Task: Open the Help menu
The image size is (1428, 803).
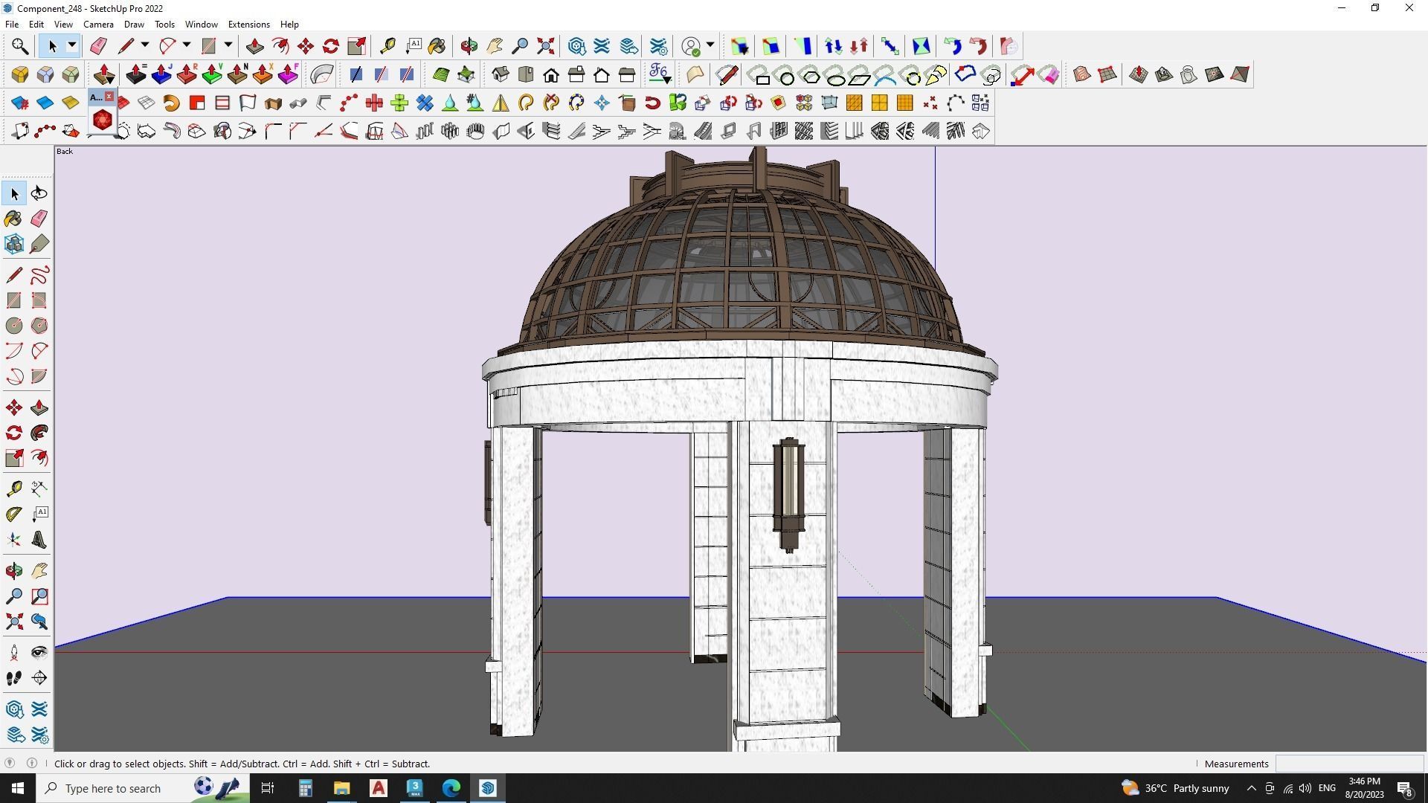Action: 289,25
